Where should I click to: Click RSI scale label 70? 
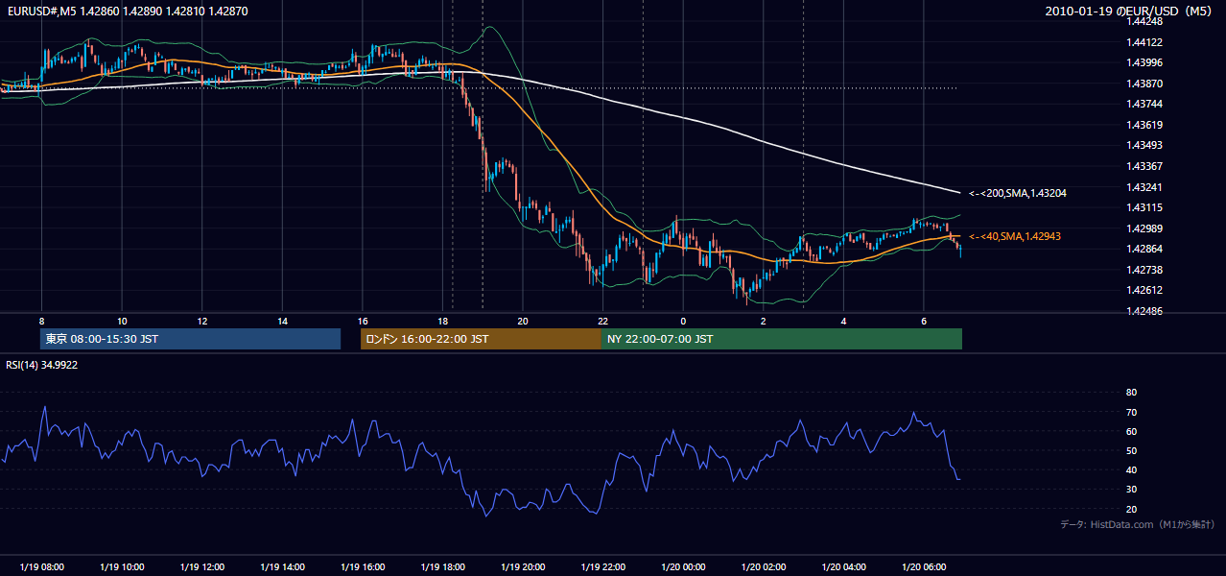tap(1131, 412)
